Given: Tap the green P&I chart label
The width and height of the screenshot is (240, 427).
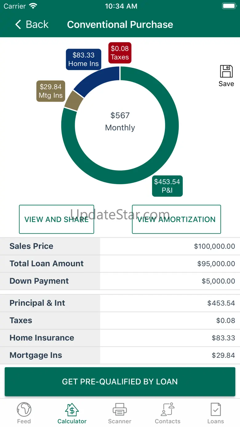Looking at the screenshot, I should point(167,186).
